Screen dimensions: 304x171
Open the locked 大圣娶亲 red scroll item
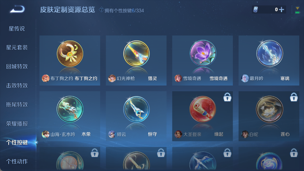pyautogui.click(x=203, y=109)
